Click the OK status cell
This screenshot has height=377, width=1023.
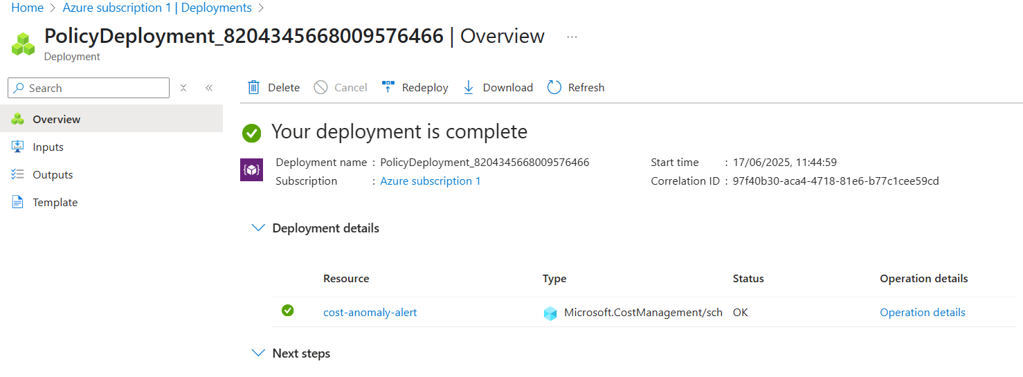(x=741, y=312)
